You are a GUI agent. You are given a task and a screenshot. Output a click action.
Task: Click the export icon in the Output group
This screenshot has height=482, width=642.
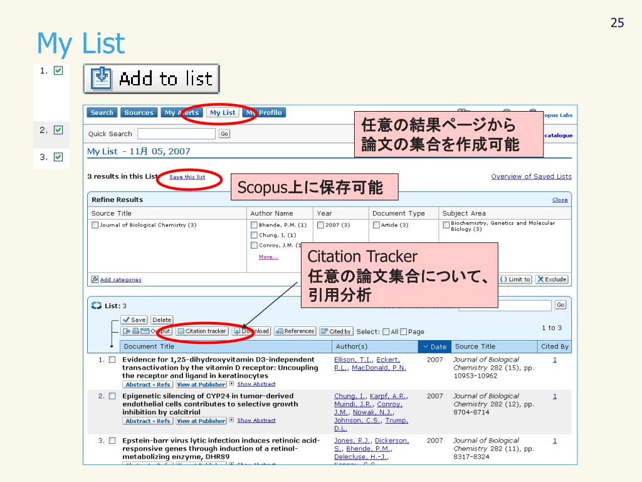coord(127,331)
